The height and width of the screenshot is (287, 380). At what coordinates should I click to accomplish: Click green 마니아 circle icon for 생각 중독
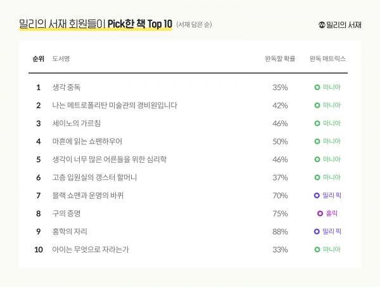(317, 87)
